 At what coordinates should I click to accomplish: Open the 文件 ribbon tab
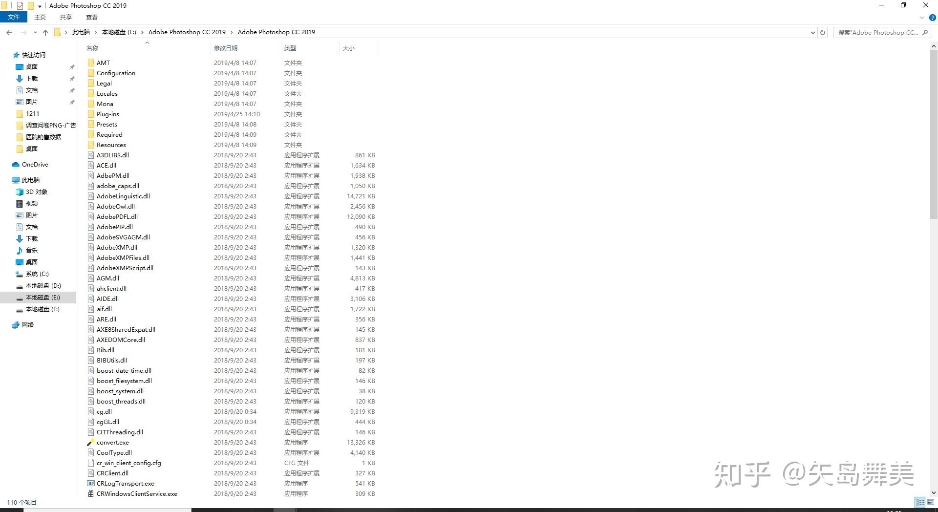[x=14, y=17]
